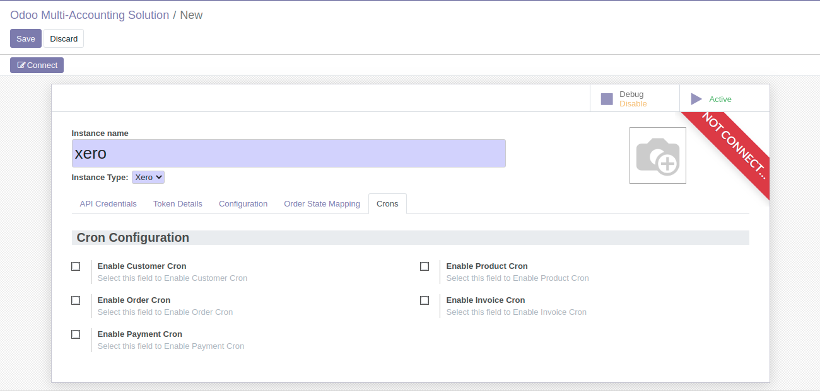Tick the Enable Product Cron checkbox
The image size is (820, 391).
pos(425,266)
